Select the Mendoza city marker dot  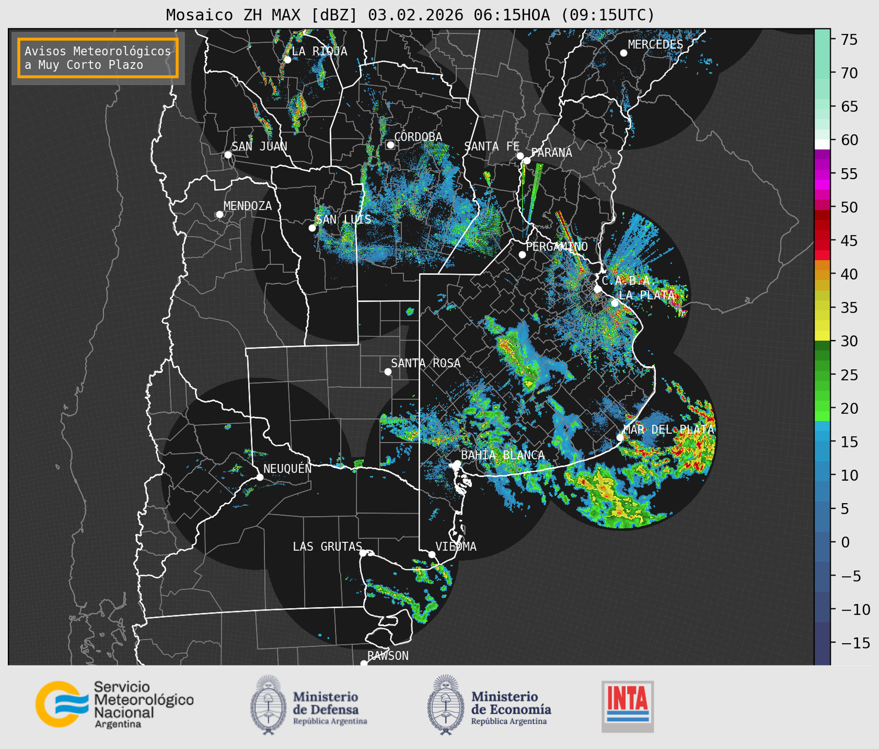(219, 215)
